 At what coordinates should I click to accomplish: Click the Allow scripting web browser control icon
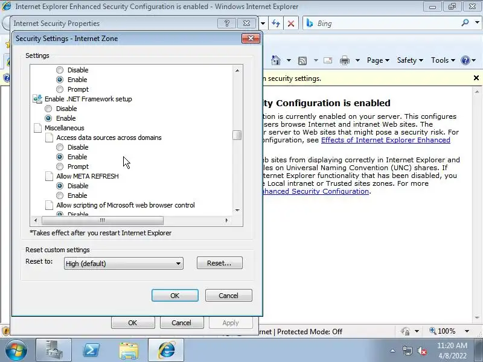point(49,205)
